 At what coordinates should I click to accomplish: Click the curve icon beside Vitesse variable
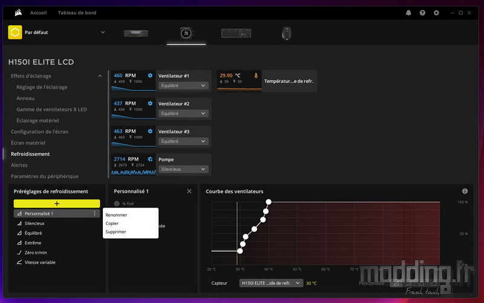point(19,262)
